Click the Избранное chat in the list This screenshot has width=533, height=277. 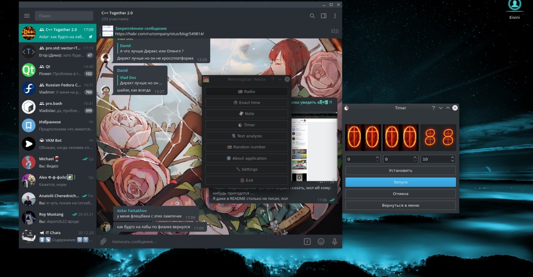click(x=57, y=125)
